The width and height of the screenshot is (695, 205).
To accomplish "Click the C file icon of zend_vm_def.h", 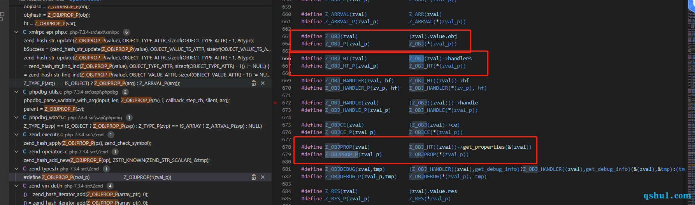I will point(25,186).
